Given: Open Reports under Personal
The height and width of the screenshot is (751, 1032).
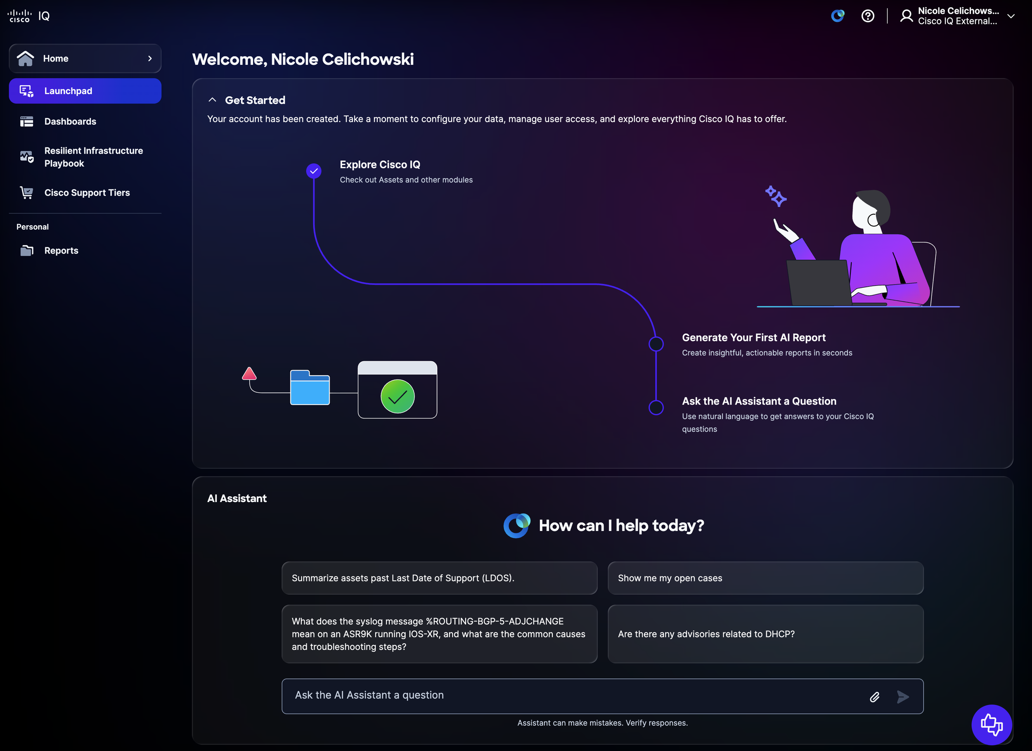Looking at the screenshot, I should pos(85,251).
